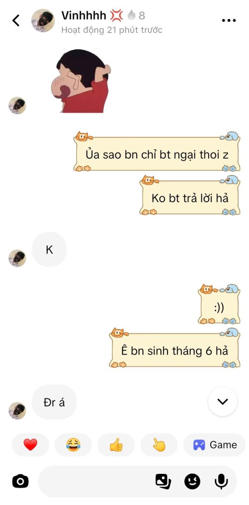Jump to latest messages with down chevron
249x505 pixels.
(x=223, y=402)
